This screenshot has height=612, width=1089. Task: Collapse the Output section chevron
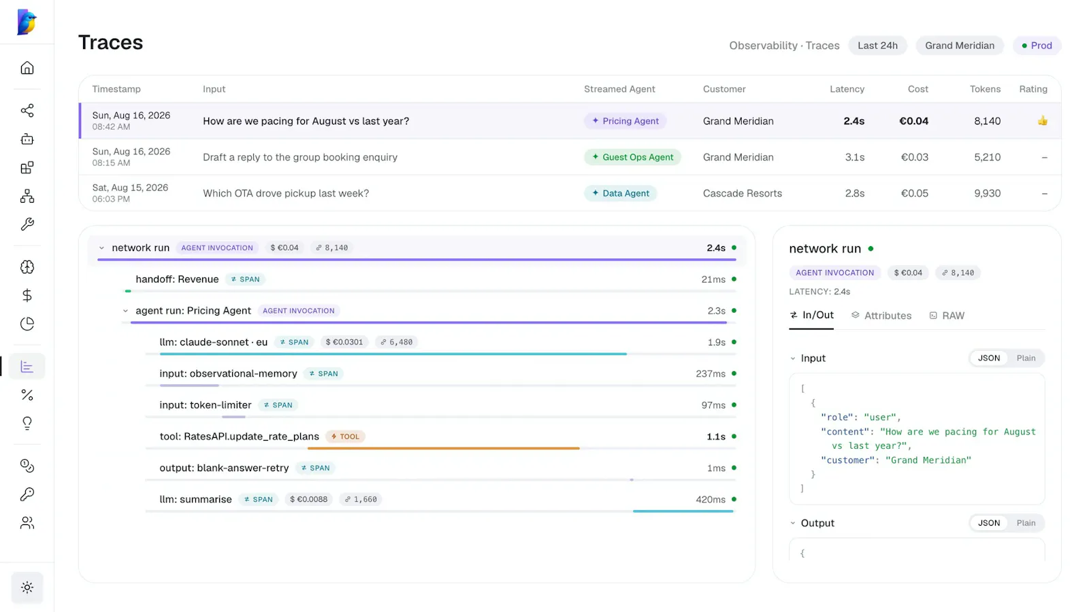[x=793, y=523]
